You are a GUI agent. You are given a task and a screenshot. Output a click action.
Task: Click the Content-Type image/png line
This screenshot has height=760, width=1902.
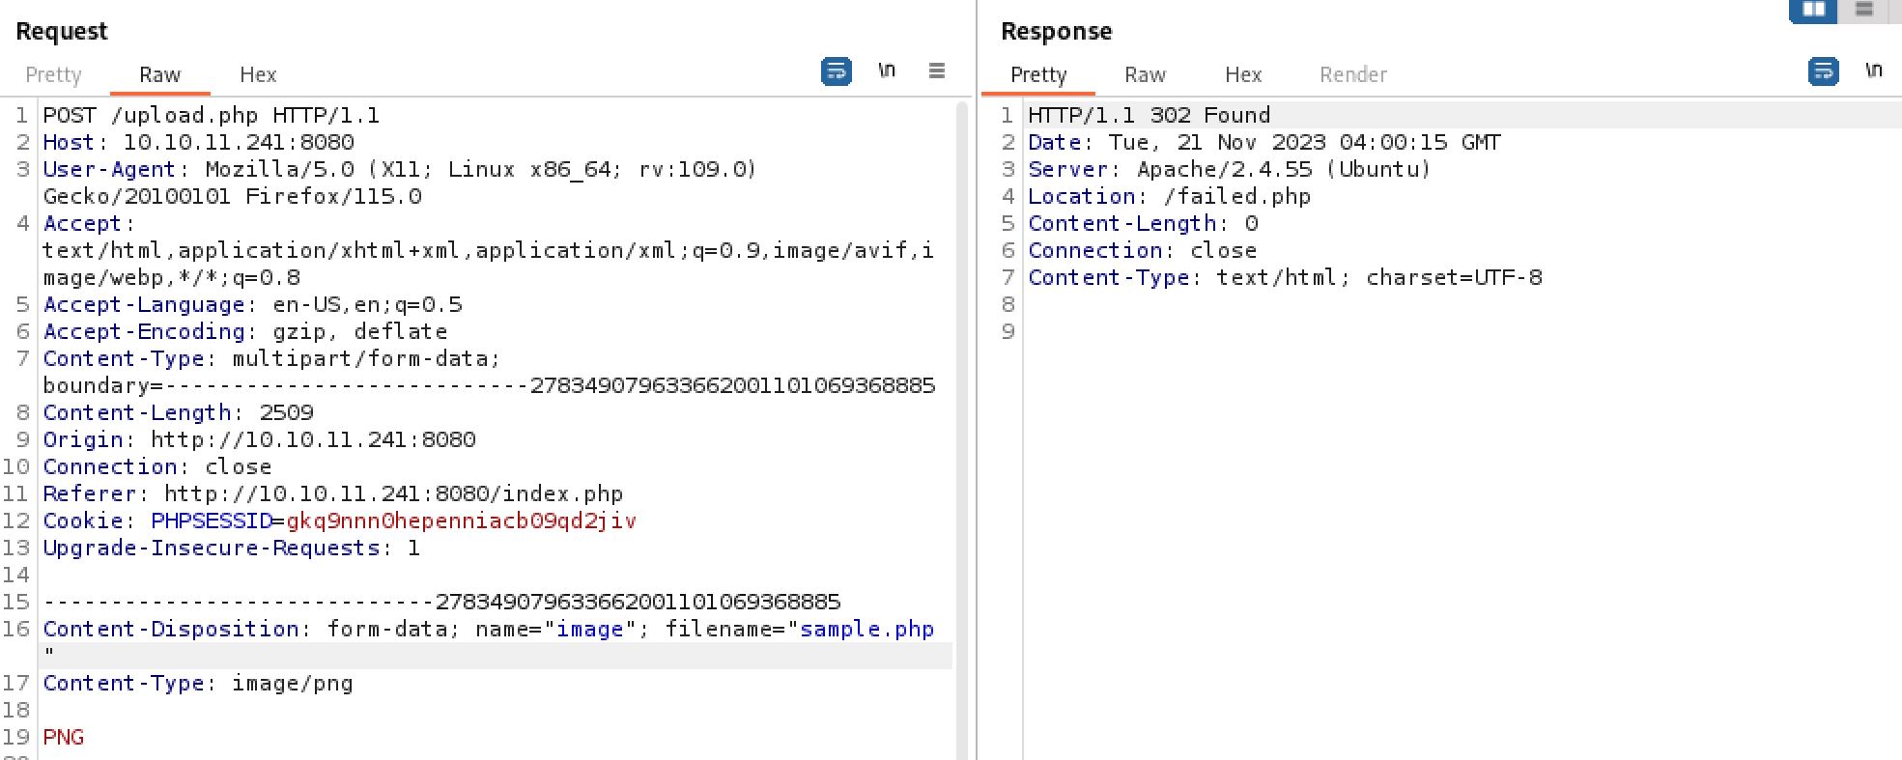[198, 684]
